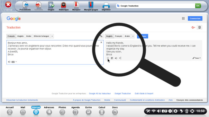
Task: Open the Historique browsing history
Action: click(x=64, y=6)
